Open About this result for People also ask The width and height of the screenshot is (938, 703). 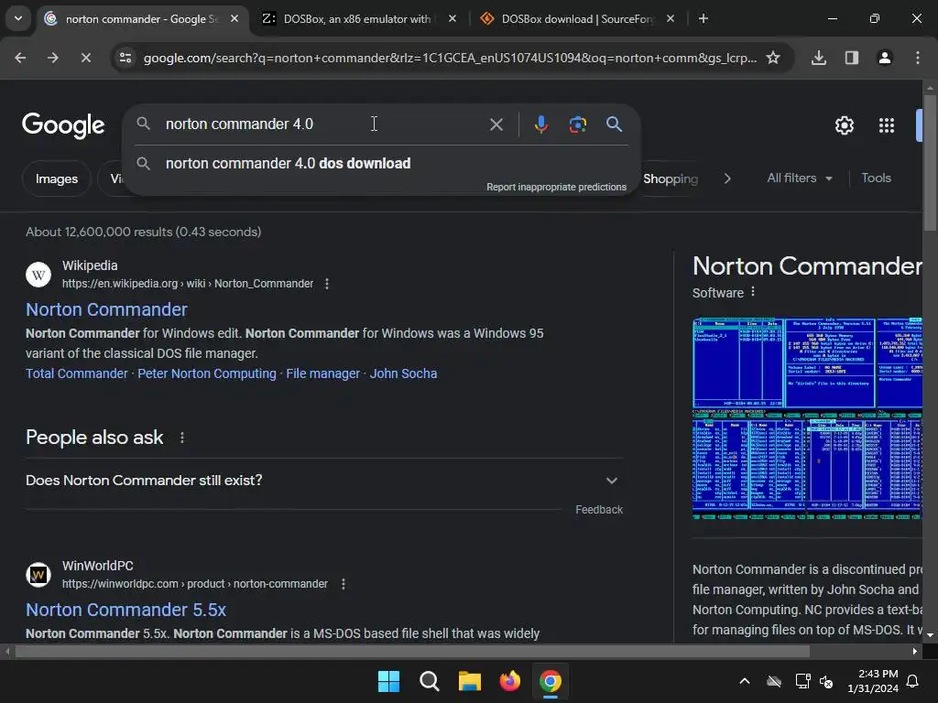182,438
